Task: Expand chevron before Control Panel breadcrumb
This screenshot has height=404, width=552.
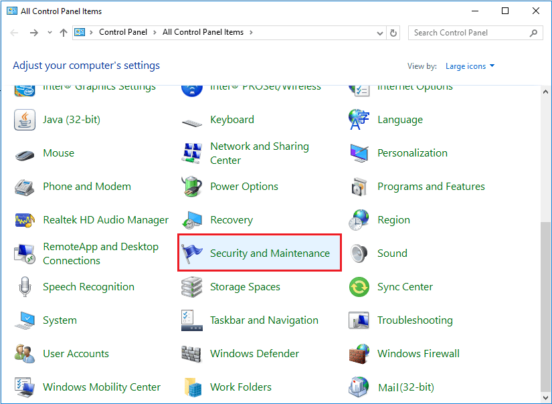Action: 91,32
